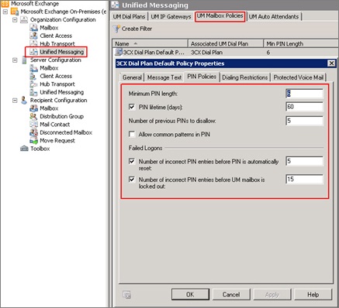This screenshot has height=308, width=339.
Task: Click the OK button
Action: click(x=190, y=295)
